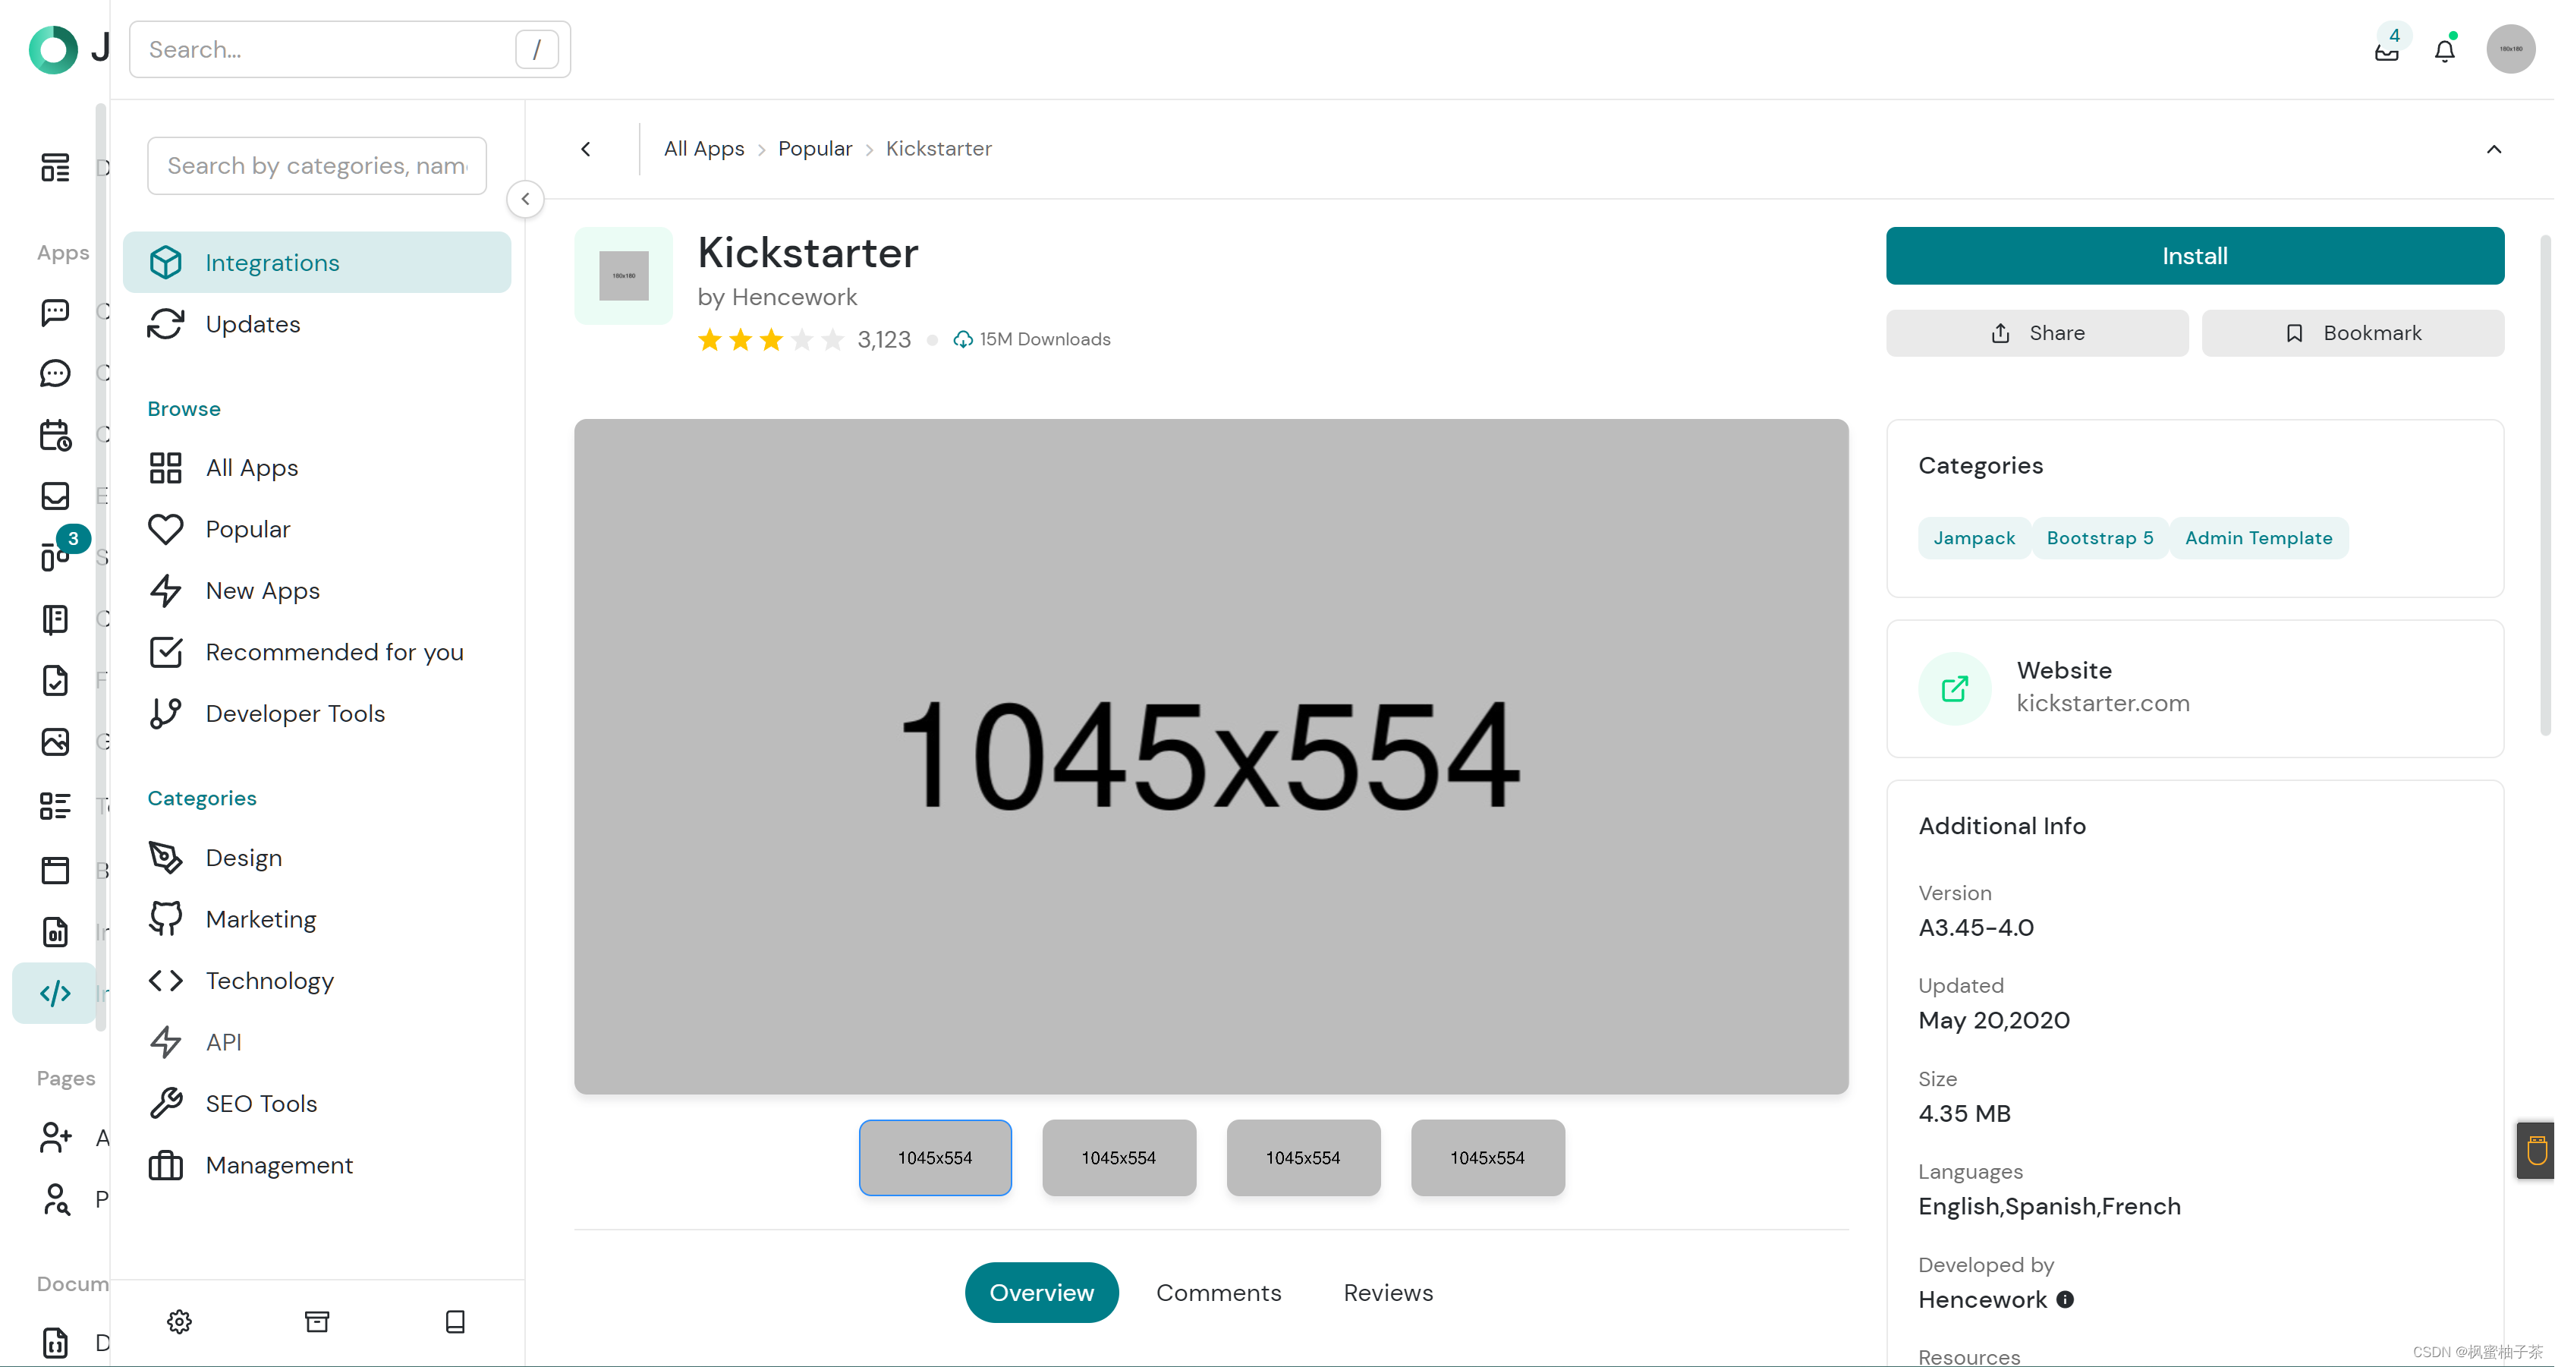Image resolution: width=2555 pixels, height=1367 pixels.
Task: Open the authentication user-plus icon
Action: pyautogui.click(x=55, y=1138)
